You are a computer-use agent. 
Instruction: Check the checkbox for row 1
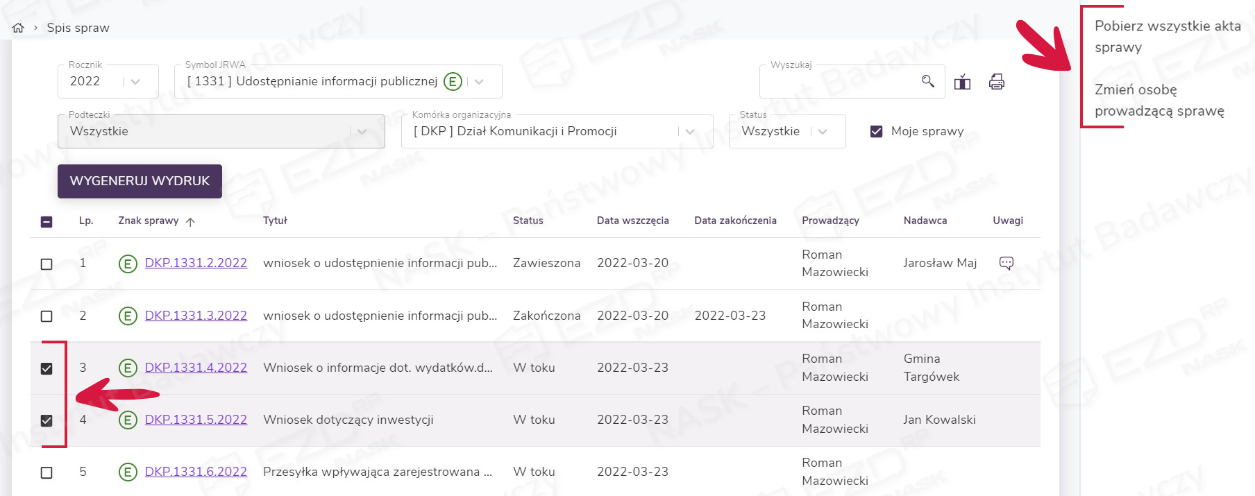coord(47,264)
